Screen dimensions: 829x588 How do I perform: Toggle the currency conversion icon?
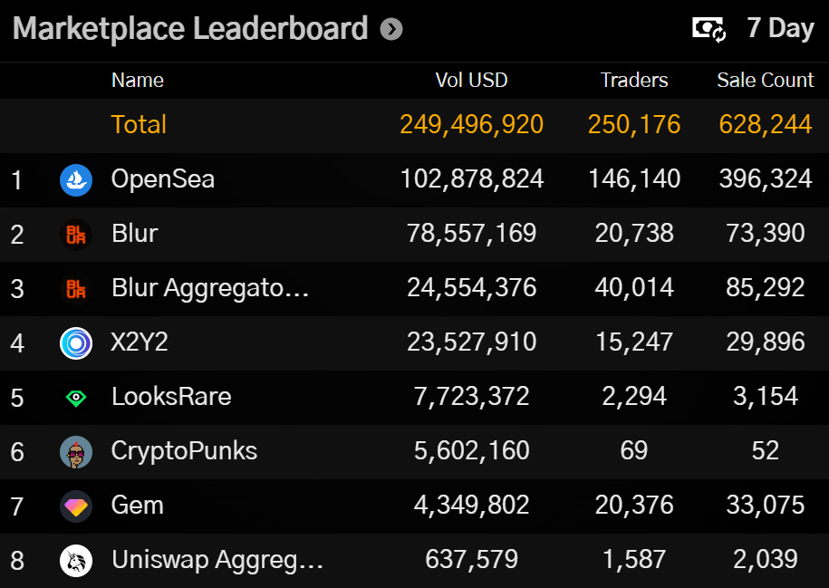(709, 29)
